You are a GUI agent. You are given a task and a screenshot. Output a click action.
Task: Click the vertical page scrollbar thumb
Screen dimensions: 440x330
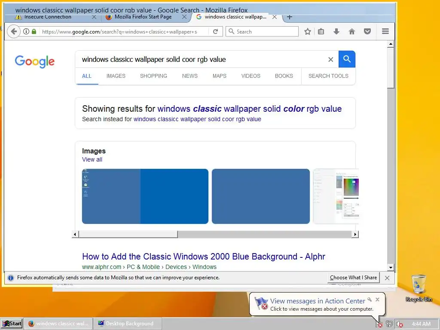point(391,68)
